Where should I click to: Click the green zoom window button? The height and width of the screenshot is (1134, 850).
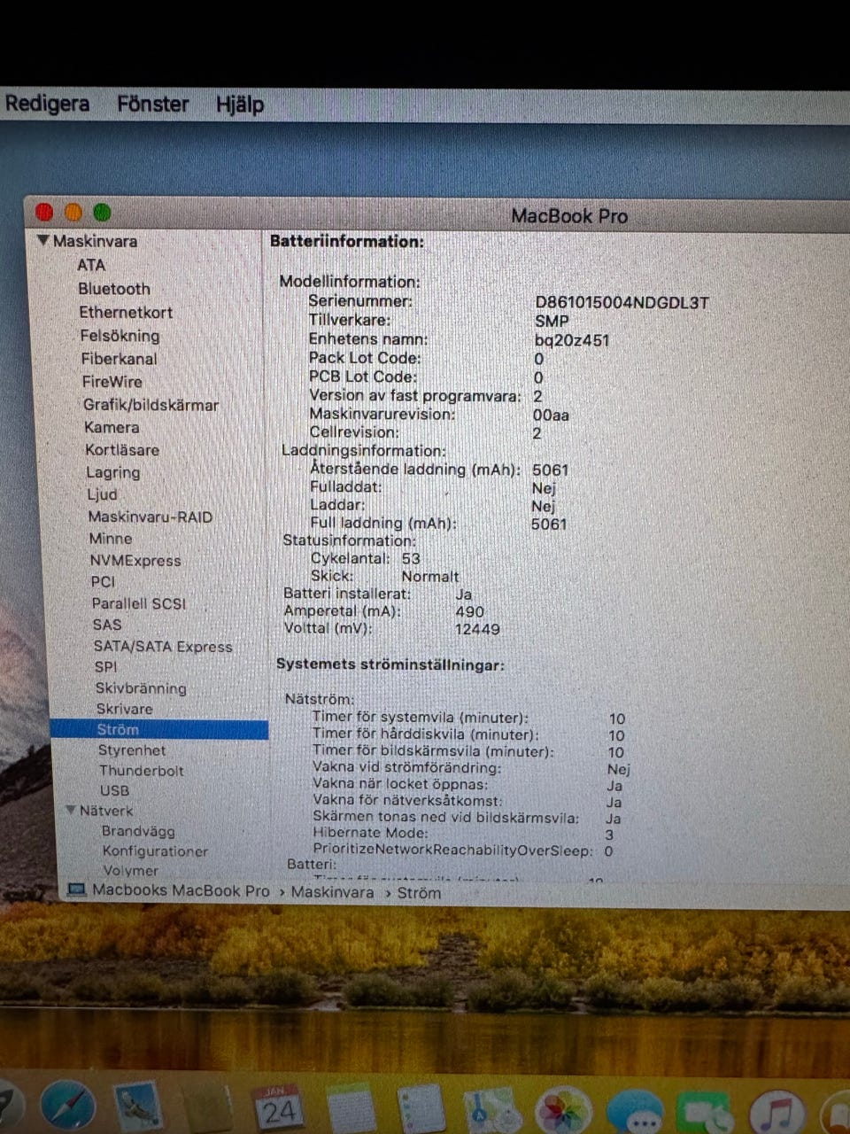tap(102, 213)
